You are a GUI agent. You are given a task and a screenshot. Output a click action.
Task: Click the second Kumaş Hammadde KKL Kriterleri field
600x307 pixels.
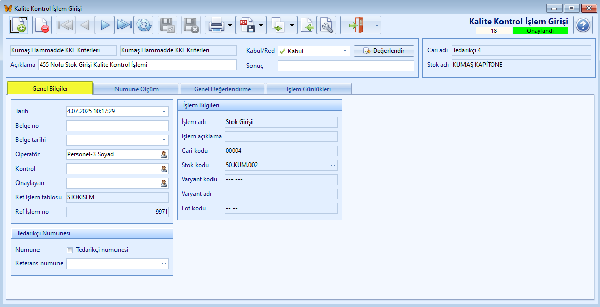coord(178,50)
